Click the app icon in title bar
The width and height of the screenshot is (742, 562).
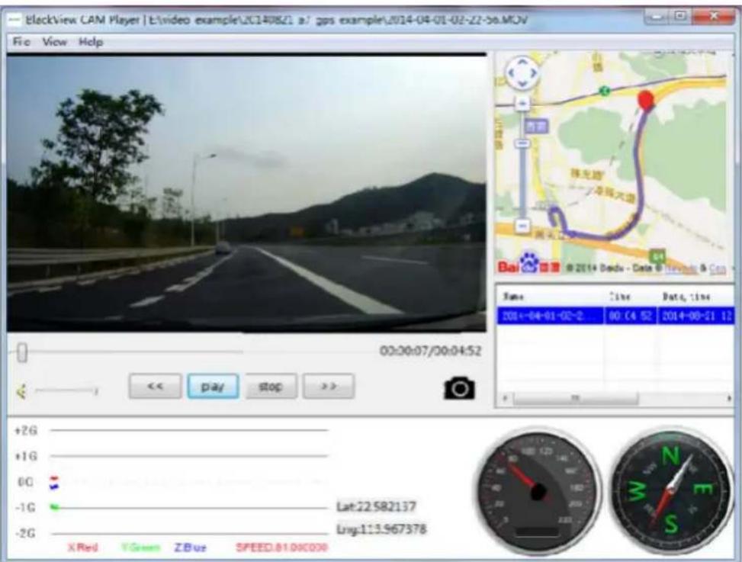[x=14, y=19]
